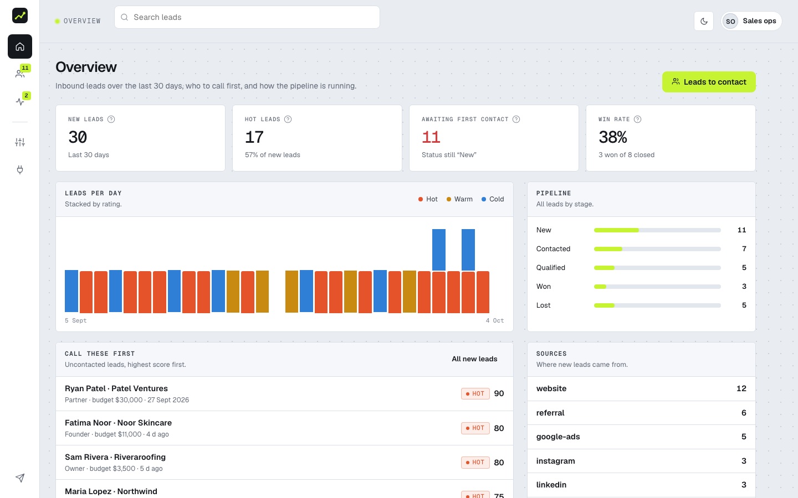798x498 pixels.
Task: Open the activity pulse sidebar icon
Action: tap(20, 101)
